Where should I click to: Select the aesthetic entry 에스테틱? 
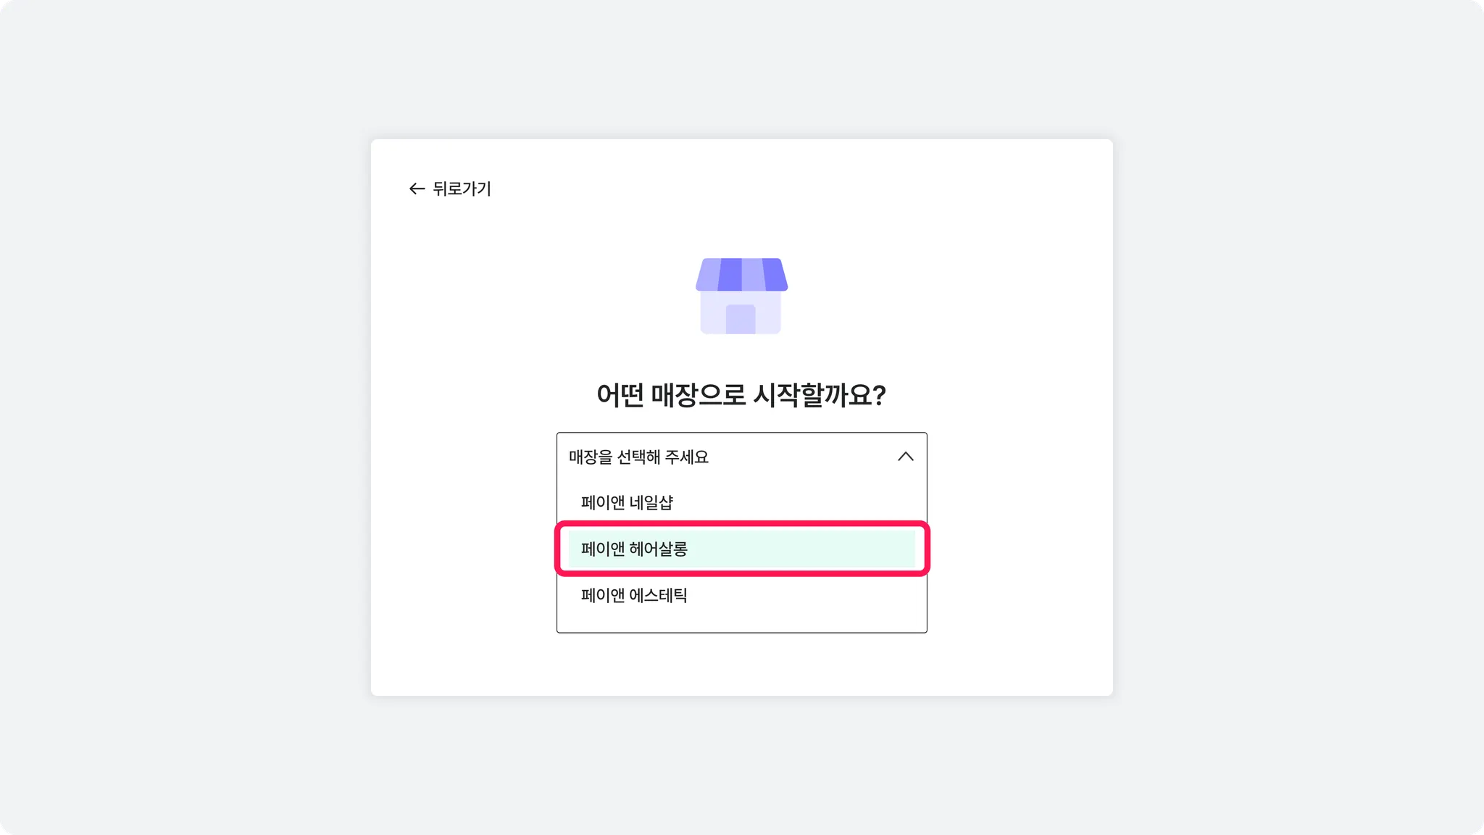658,595
